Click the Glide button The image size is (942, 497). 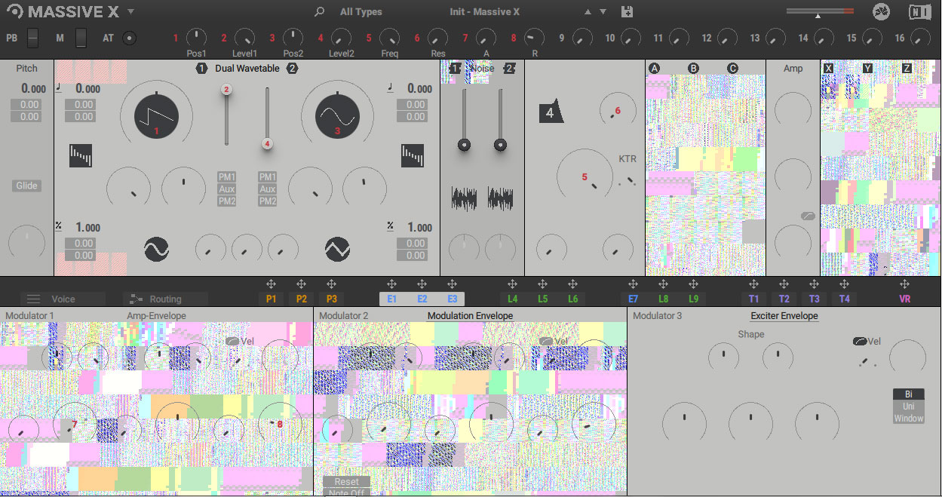(26, 186)
